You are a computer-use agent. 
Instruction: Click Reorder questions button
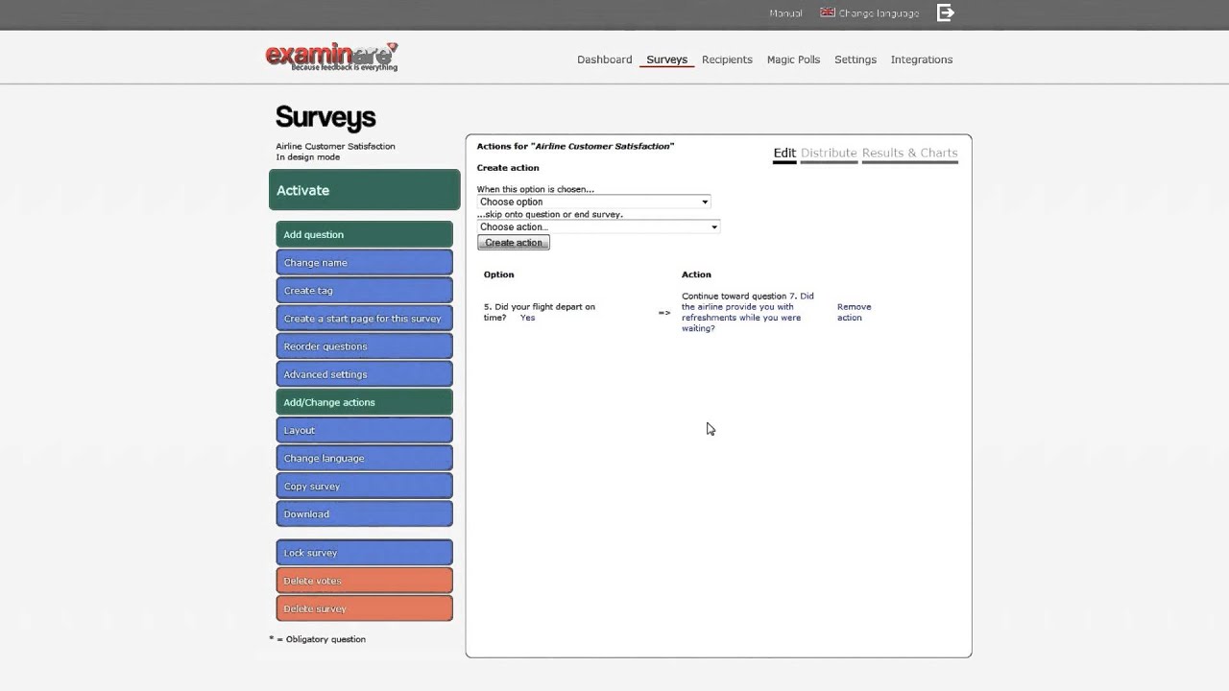364,346
